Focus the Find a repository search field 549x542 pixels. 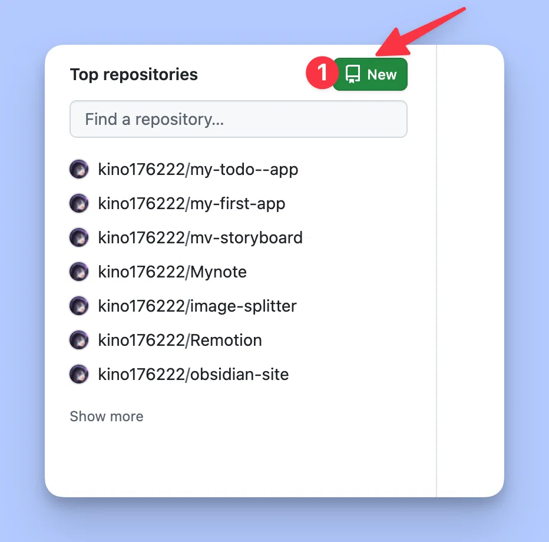tap(239, 119)
